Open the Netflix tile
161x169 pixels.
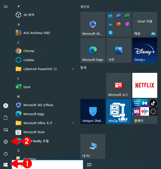[145, 85]
